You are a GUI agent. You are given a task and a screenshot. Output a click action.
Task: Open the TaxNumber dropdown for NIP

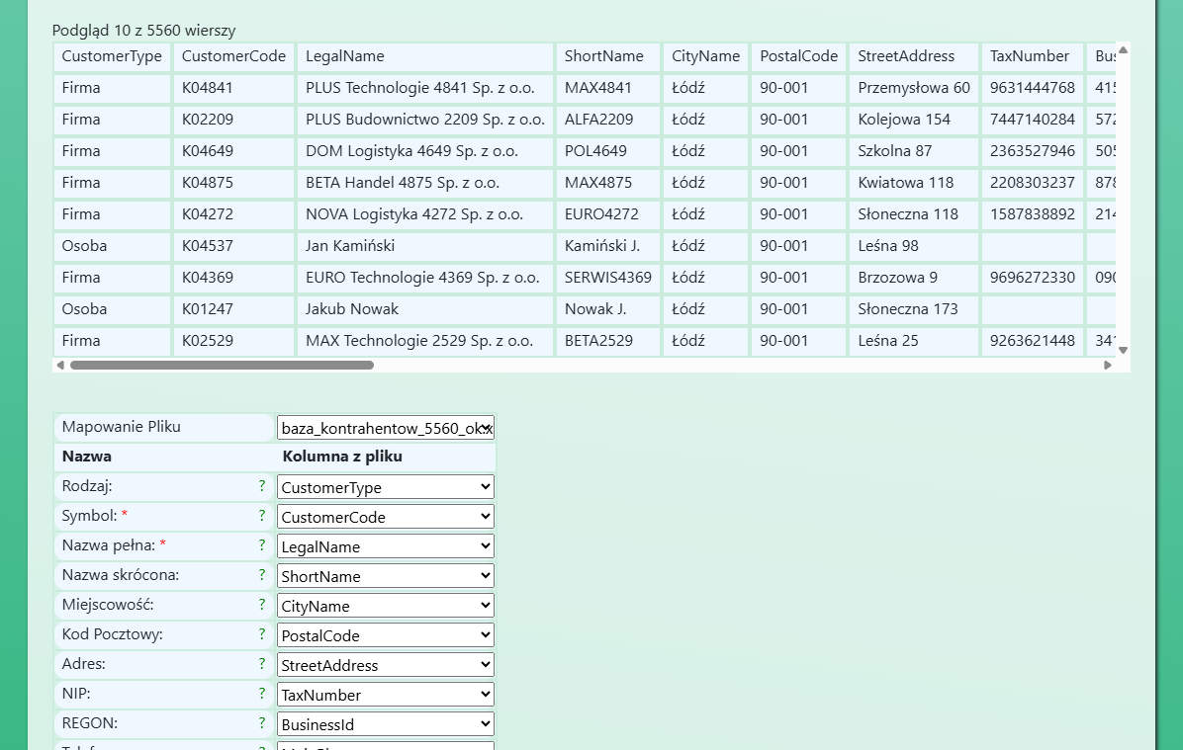click(386, 695)
